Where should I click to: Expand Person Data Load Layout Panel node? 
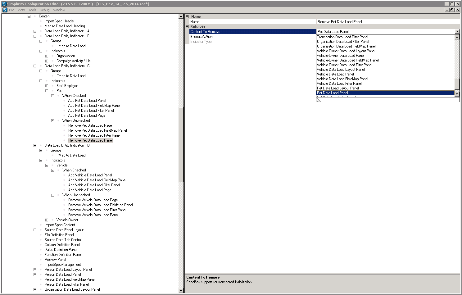pos(35,270)
